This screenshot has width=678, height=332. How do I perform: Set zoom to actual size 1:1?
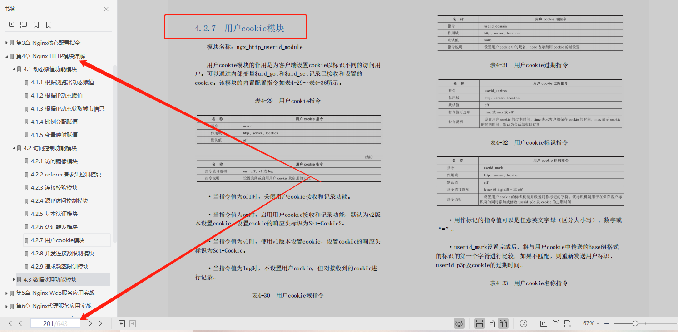(x=544, y=323)
